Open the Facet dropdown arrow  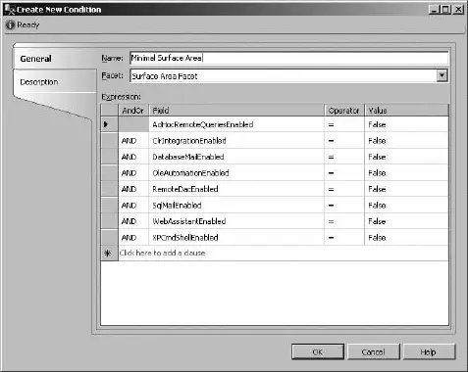[442, 75]
